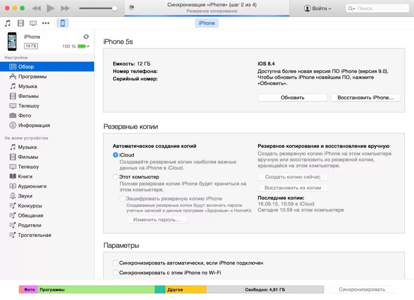Enable Синхронизировать автоматически, если iPhone подключен
414x300 pixels.
coord(115,263)
